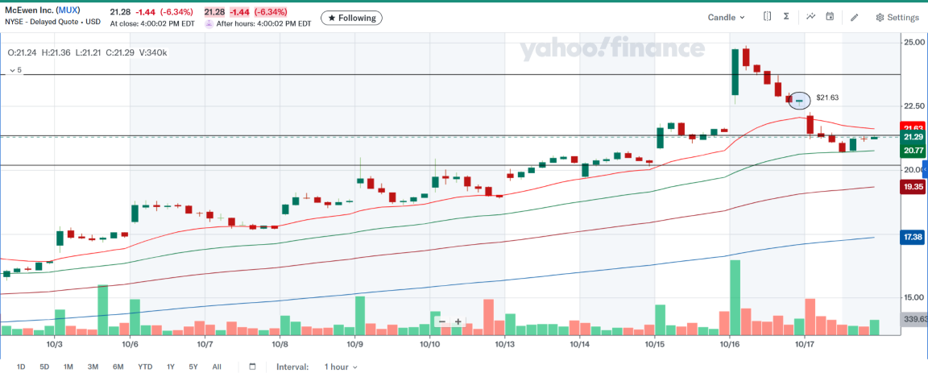Image resolution: width=928 pixels, height=377 pixels.
Task: Click the 20.77 green price label
Action: pos(911,151)
